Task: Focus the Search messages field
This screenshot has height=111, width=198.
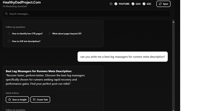Action: (87, 14)
